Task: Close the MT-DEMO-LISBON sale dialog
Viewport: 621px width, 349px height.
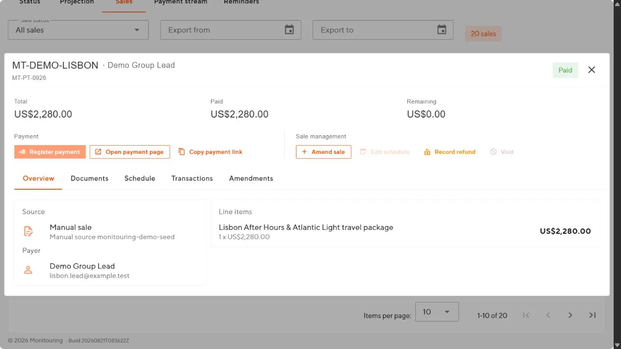Action: tap(592, 70)
